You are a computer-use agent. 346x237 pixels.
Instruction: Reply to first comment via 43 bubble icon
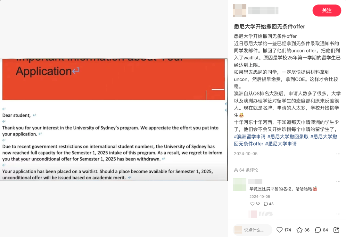tap(266, 204)
